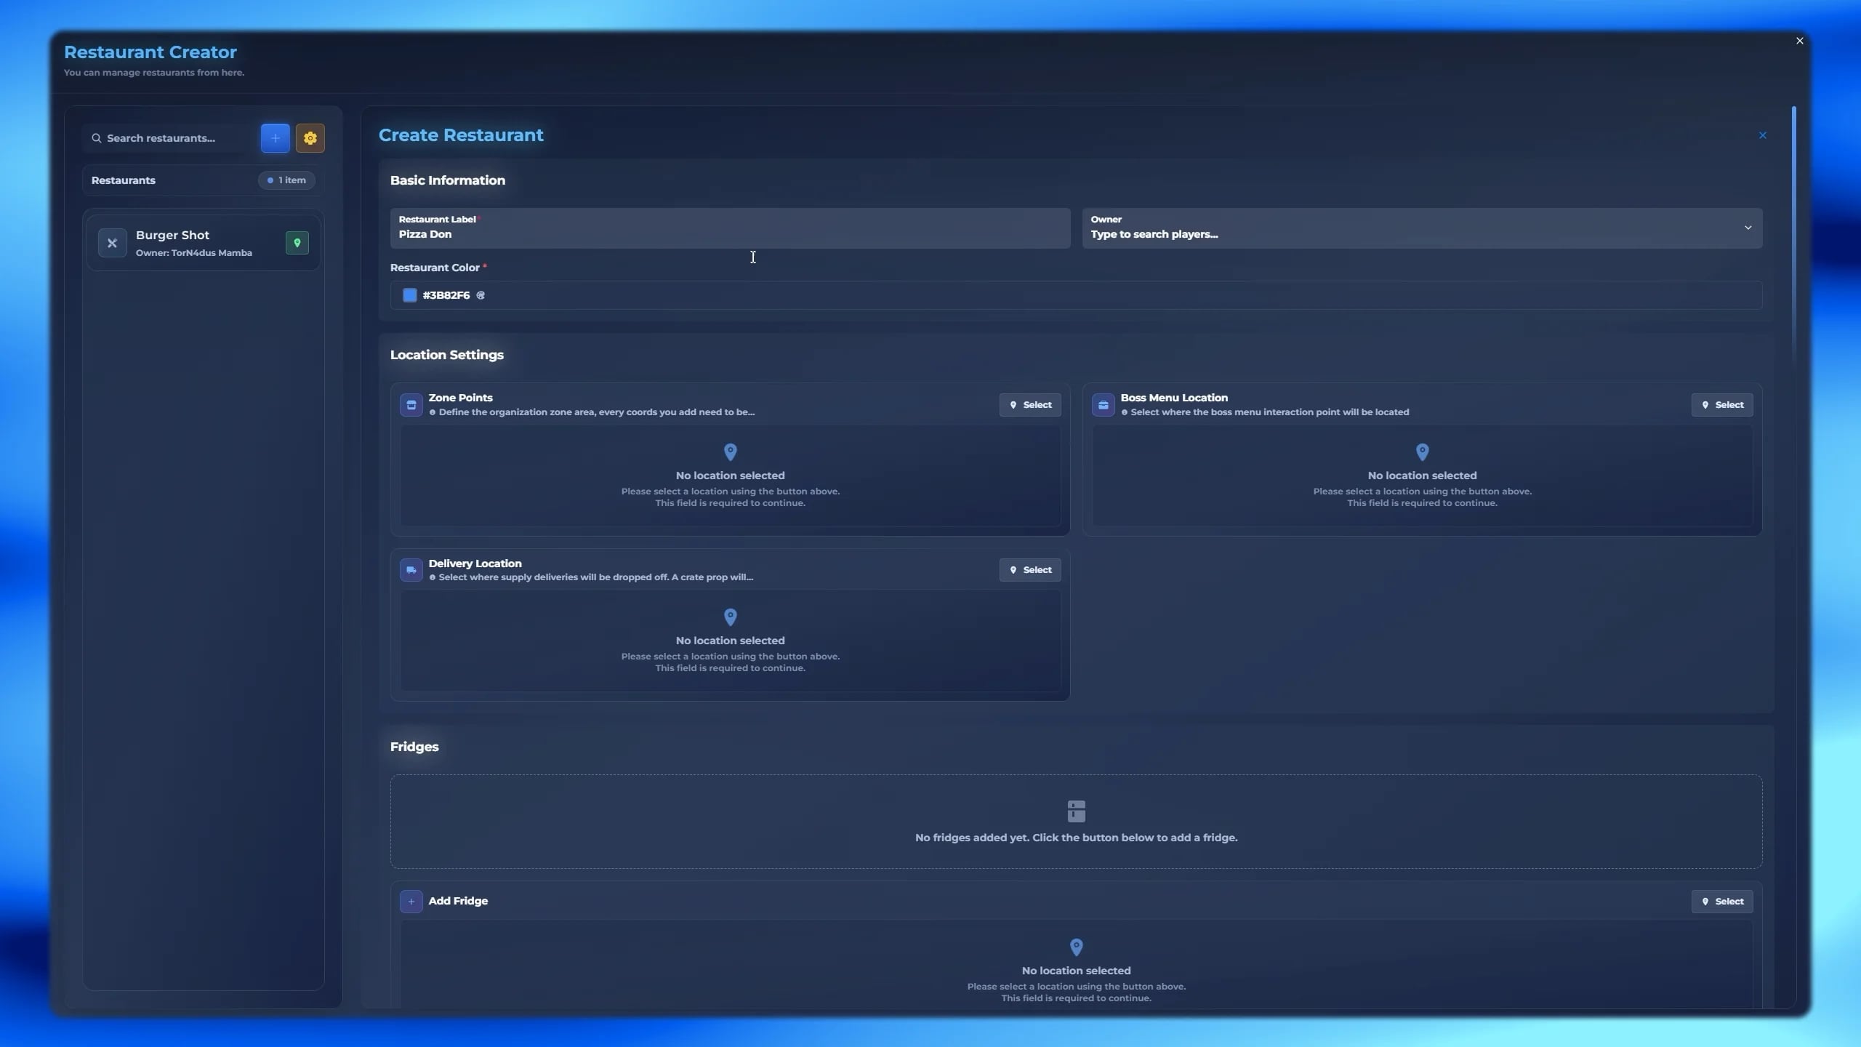This screenshot has height=1047, width=1861.
Task: Click the plus icon next to Add Fridge
Action: pyautogui.click(x=411, y=901)
